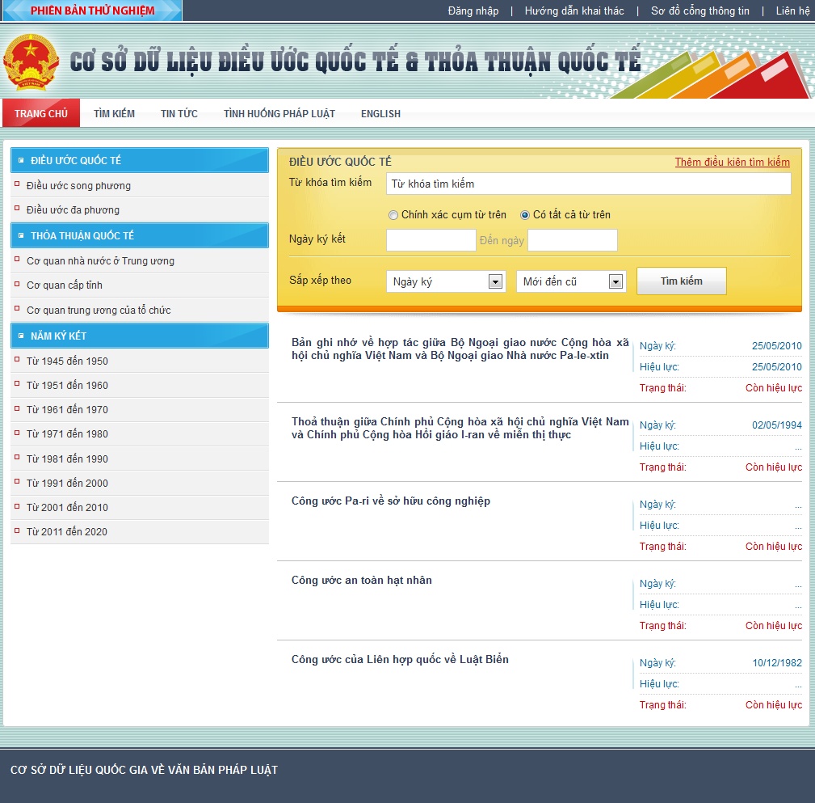Click the 'Ngày ký kết' start date field
Viewport: 815px width, 803px height.
click(431, 240)
